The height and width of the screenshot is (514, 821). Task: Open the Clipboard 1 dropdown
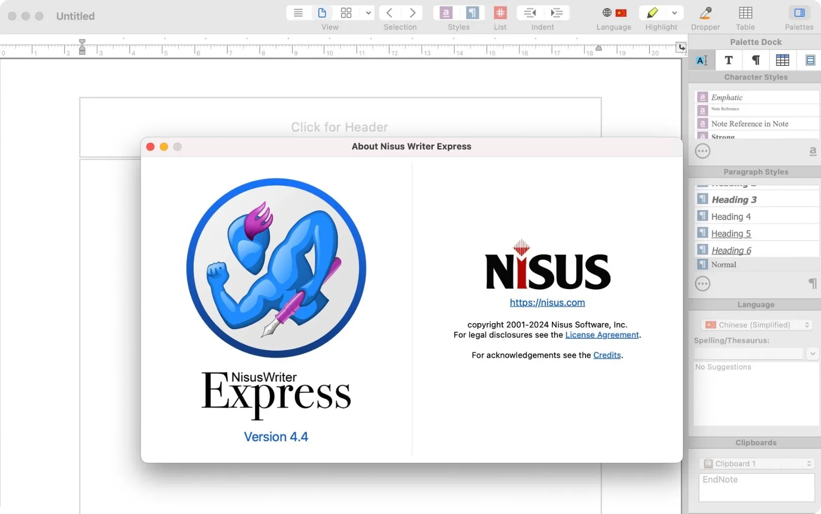757,463
